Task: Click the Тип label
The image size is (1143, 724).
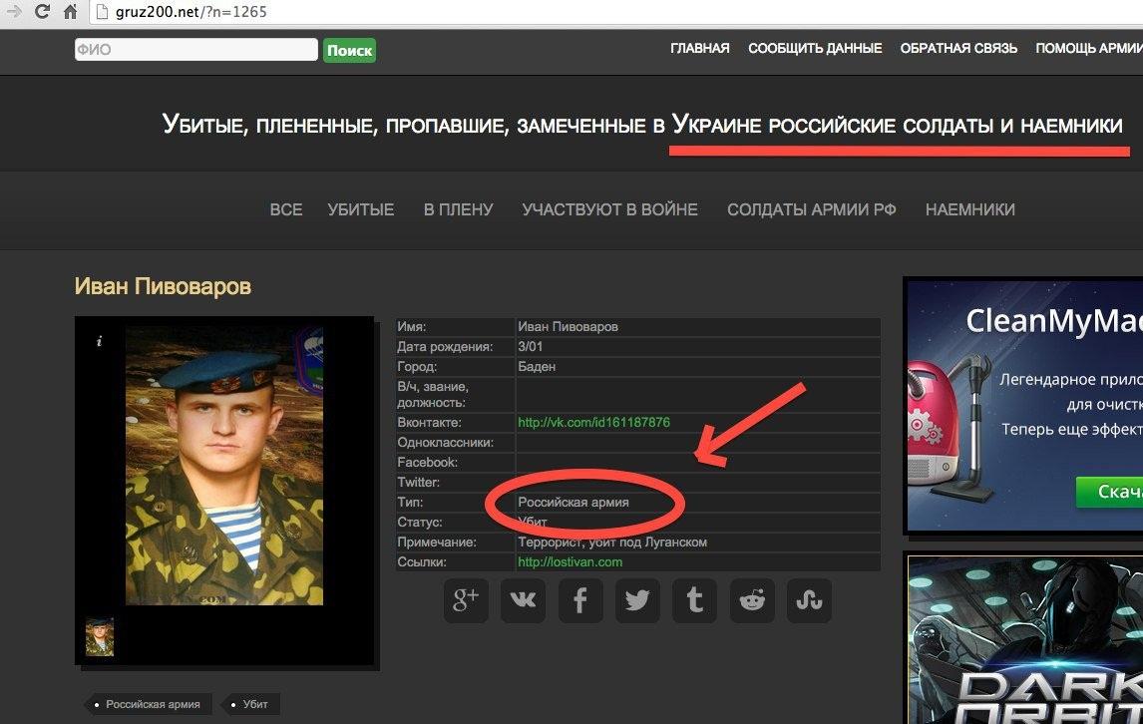Action: pyautogui.click(x=410, y=503)
